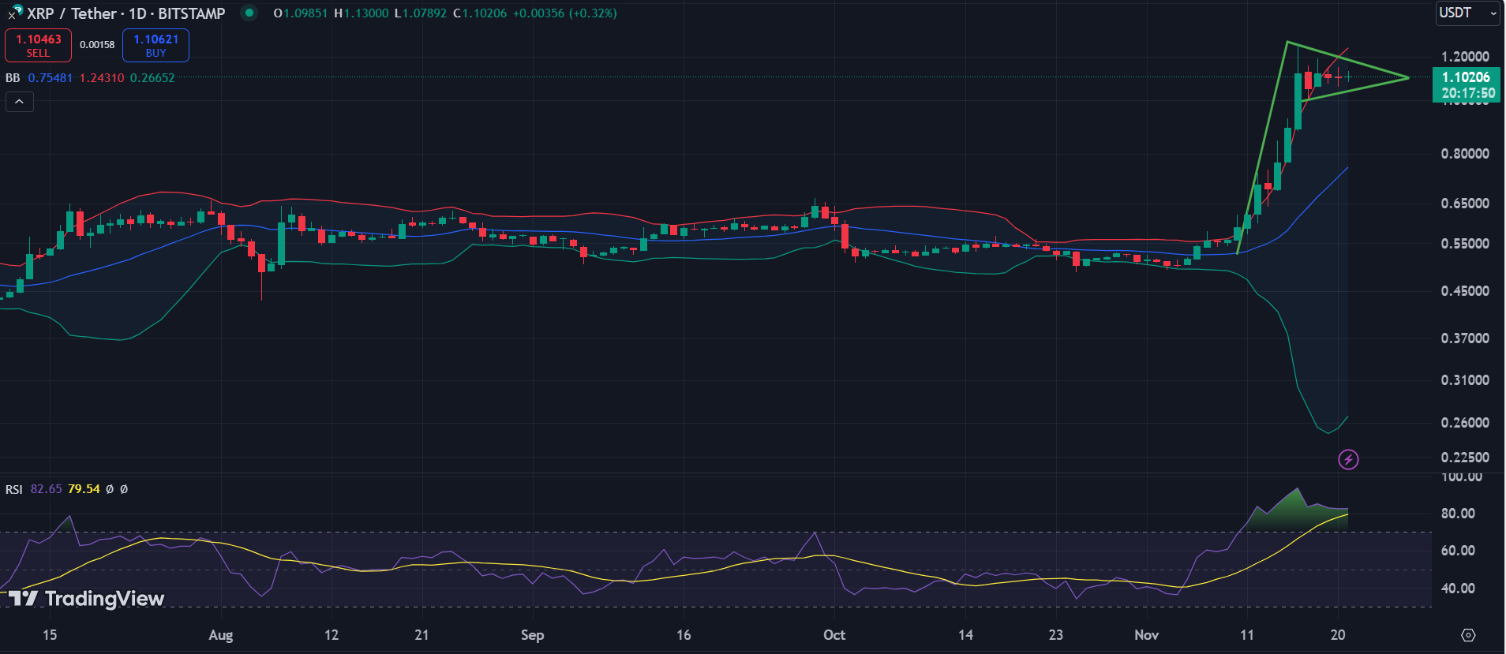Click the RSI moving average value 79.54
1506x654 pixels.
pos(84,489)
